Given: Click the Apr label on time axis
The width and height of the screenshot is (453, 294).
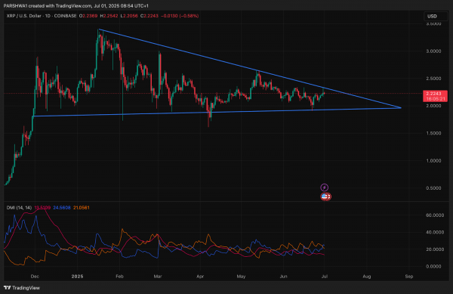Looking at the screenshot, I should point(200,277).
